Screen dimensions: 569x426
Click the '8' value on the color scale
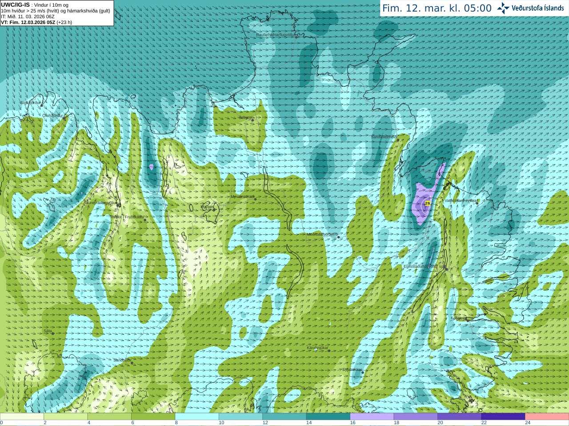[x=176, y=423]
